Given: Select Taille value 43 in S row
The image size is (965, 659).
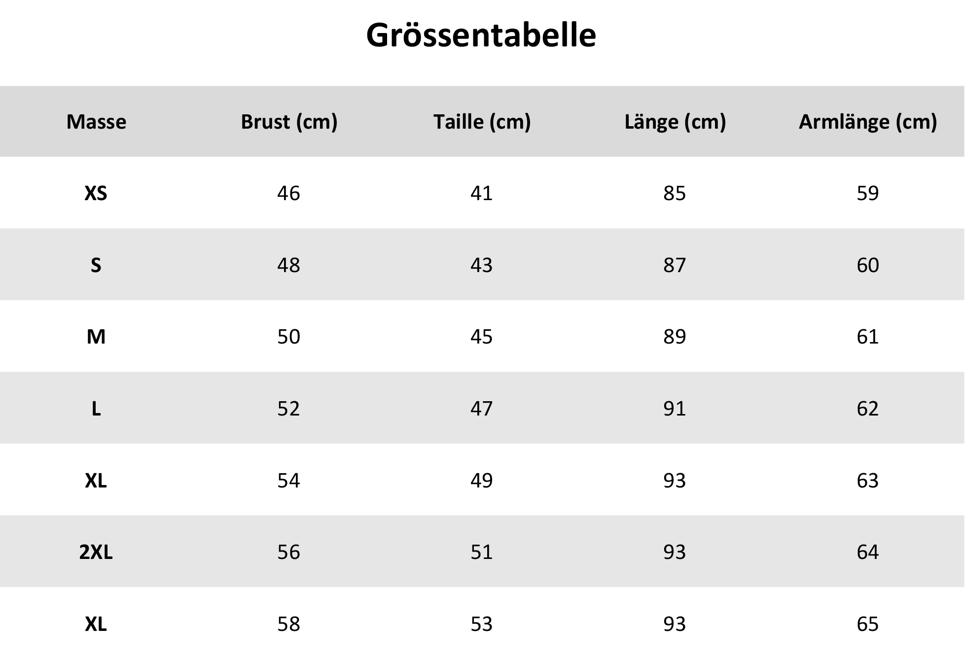Looking at the screenshot, I should tap(481, 265).
